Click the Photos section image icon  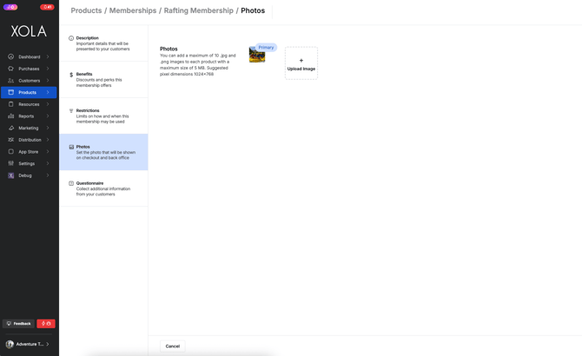(71, 147)
